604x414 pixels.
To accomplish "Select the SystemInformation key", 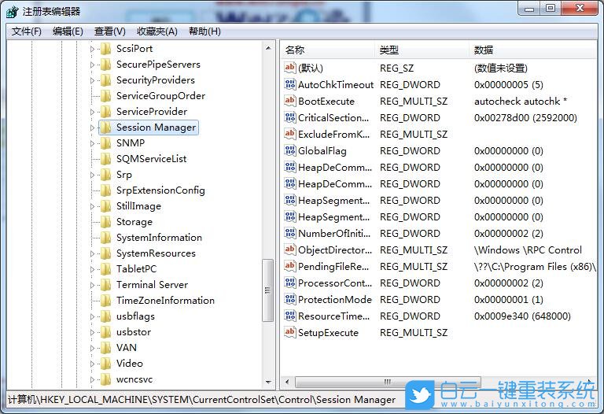I will (x=159, y=238).
